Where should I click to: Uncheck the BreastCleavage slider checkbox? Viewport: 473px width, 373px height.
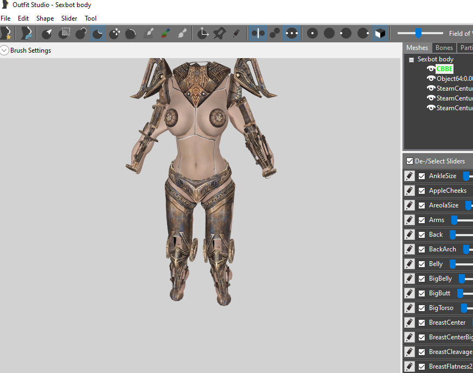click(x=421, y=352)
